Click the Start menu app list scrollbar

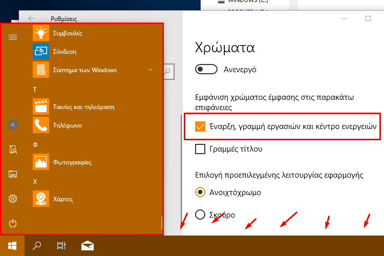pyautogui.click(x=162, y=222)
